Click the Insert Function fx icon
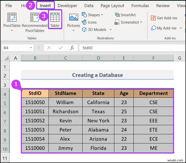The image size is (186, 163). (72, 48)
